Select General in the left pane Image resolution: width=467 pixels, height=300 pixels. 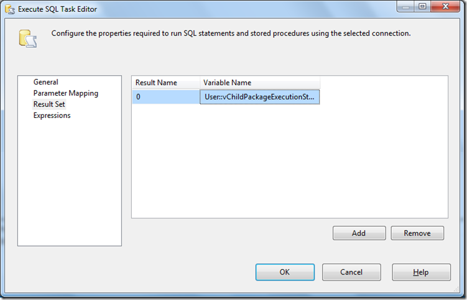pyautogui.click(x=46, y=82)
